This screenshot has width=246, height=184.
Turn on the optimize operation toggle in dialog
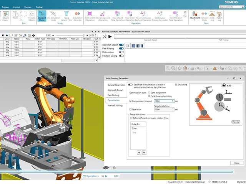click(130, 85)
